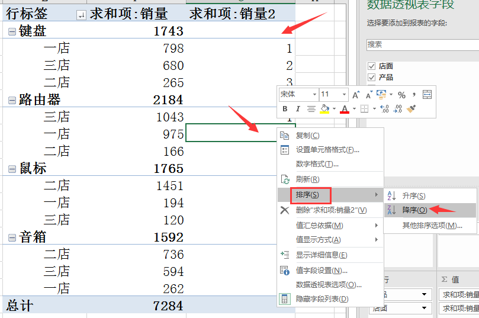479x318 pixels.
Task: Click the refresh icon next to 刷新(R)
Action: 285,179
